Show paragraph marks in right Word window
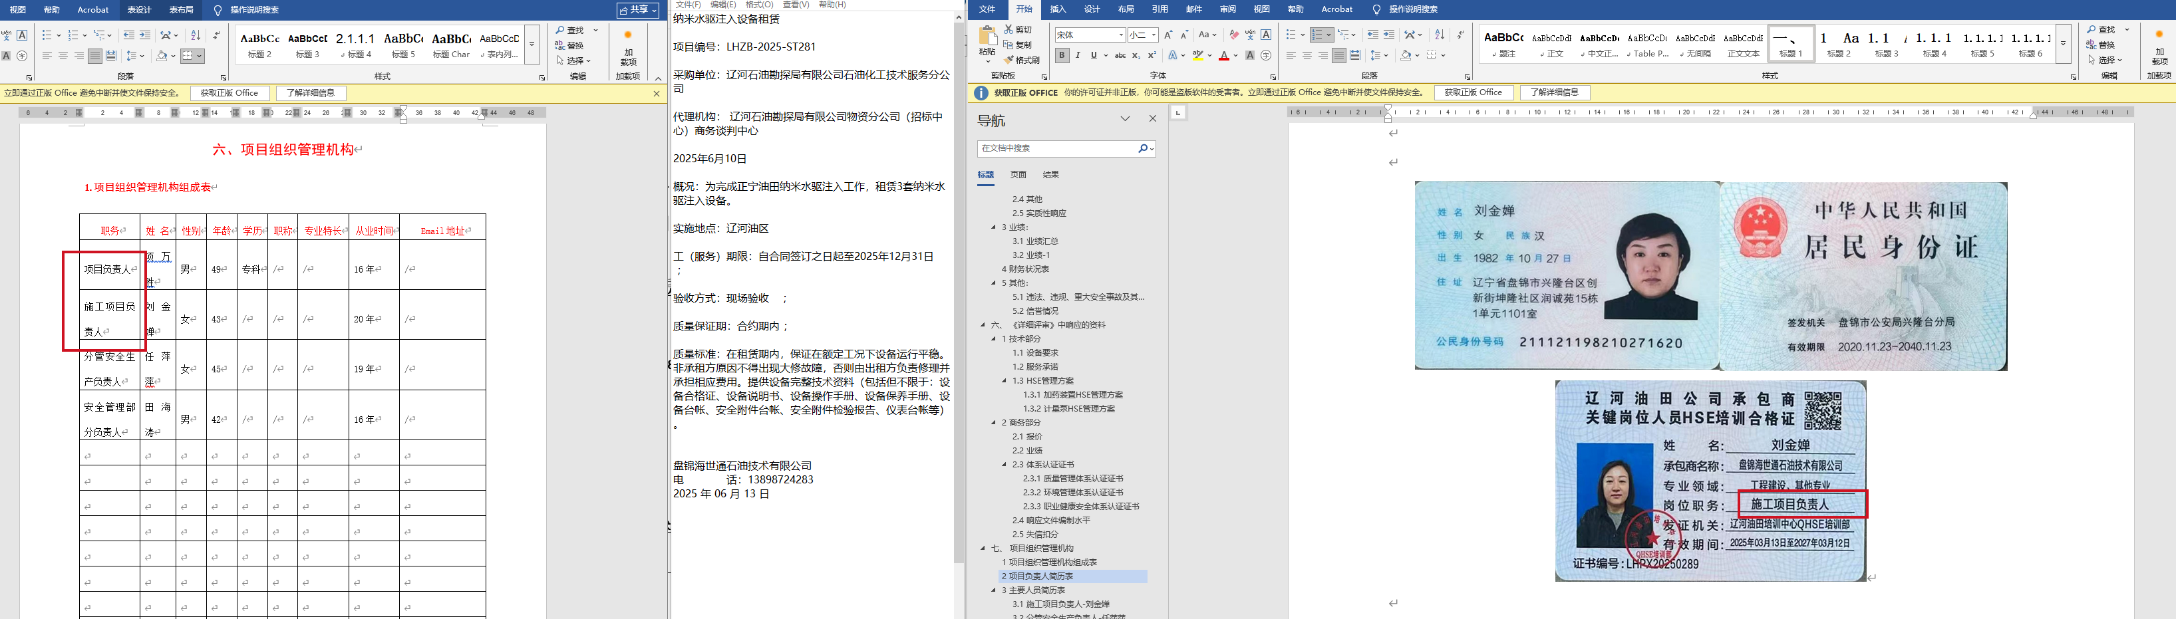Viewport: 2176px width, 619px height. point(1460,35)
